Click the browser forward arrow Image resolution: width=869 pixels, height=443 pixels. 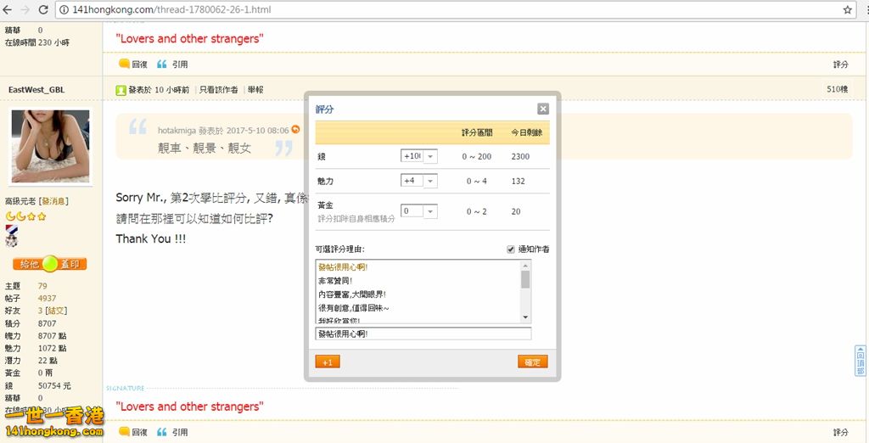pyautogui.click(x=25, y=9)
